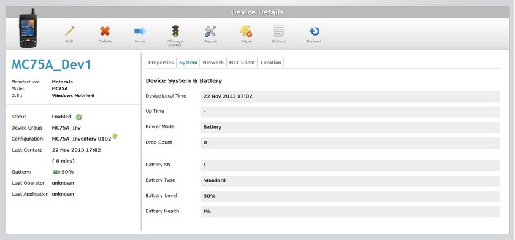
Task: Click the Power Mode Battery field
Action: [x=350, y=127]
